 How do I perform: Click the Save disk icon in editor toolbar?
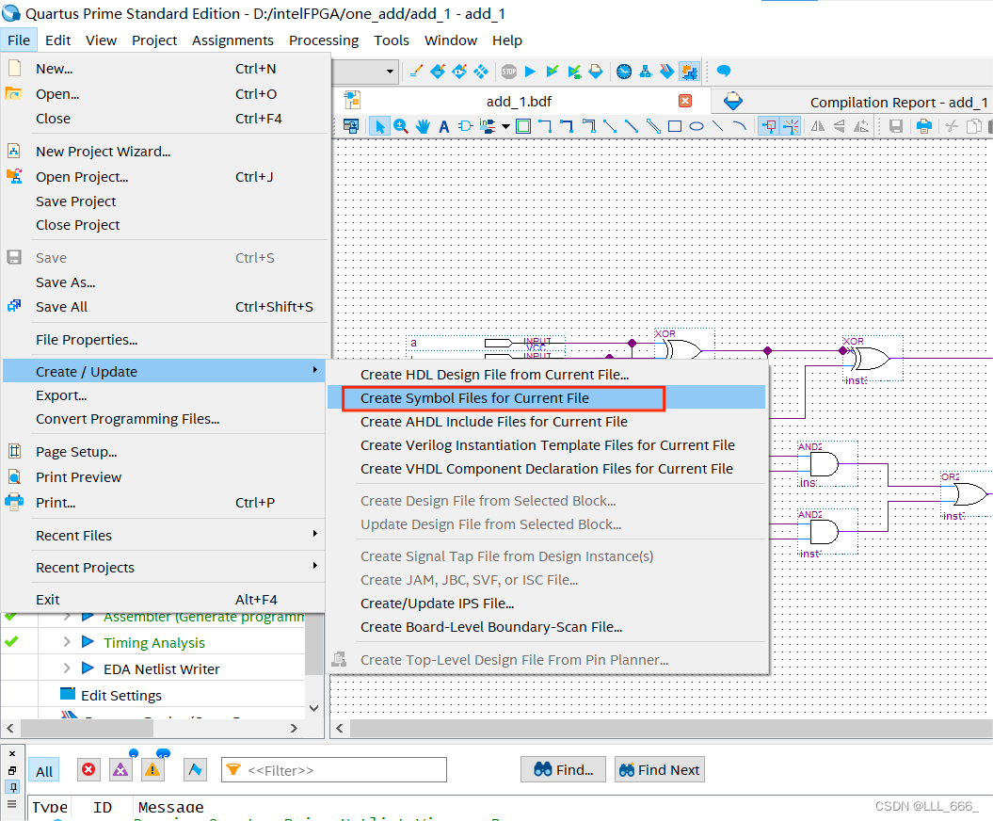[x=895, y=126]
